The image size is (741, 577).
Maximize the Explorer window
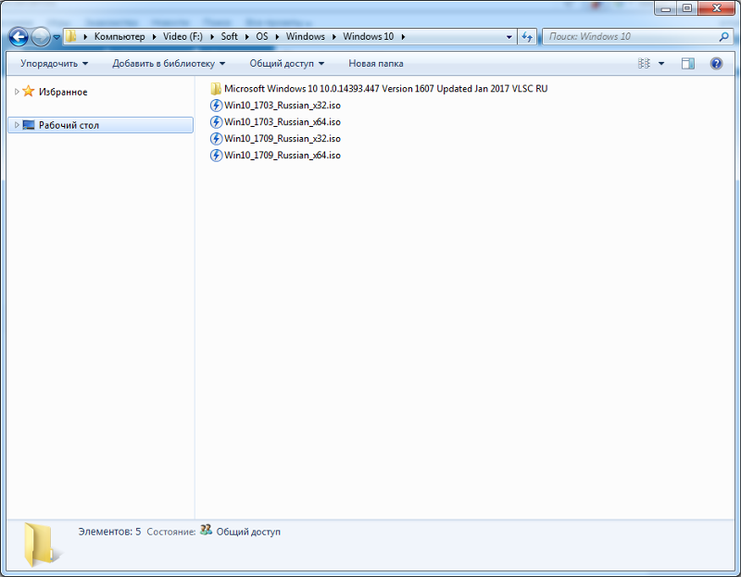click(687, 8)
